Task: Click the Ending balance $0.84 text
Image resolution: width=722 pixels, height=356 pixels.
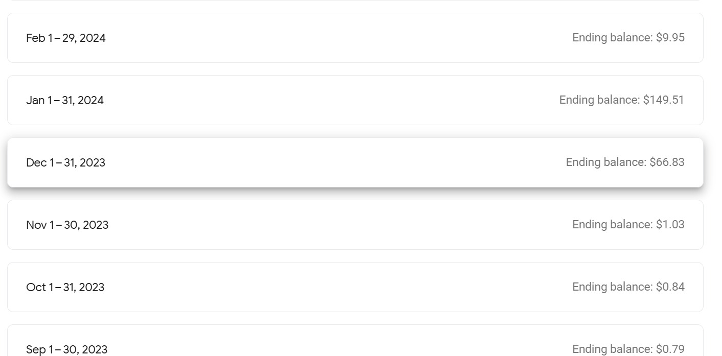Action: point(628,287)
